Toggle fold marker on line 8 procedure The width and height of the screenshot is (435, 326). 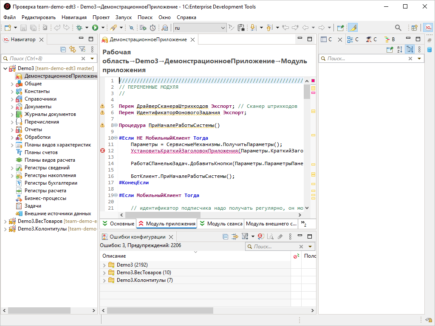(x=116, y=125)
